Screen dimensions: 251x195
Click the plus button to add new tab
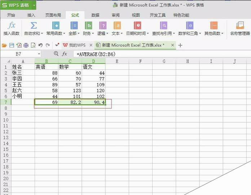tap(180, 45)
